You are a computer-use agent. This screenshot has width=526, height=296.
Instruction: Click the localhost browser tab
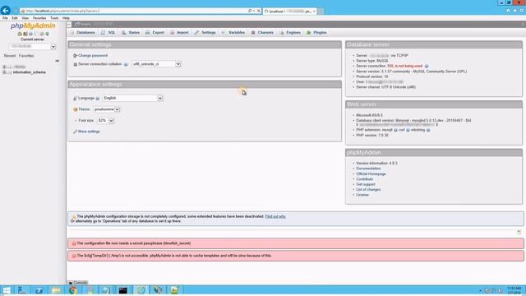tap(290, 11)
